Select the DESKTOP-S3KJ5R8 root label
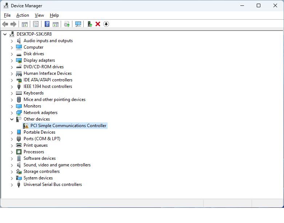 pyautogui.click(x=34, y=34)
